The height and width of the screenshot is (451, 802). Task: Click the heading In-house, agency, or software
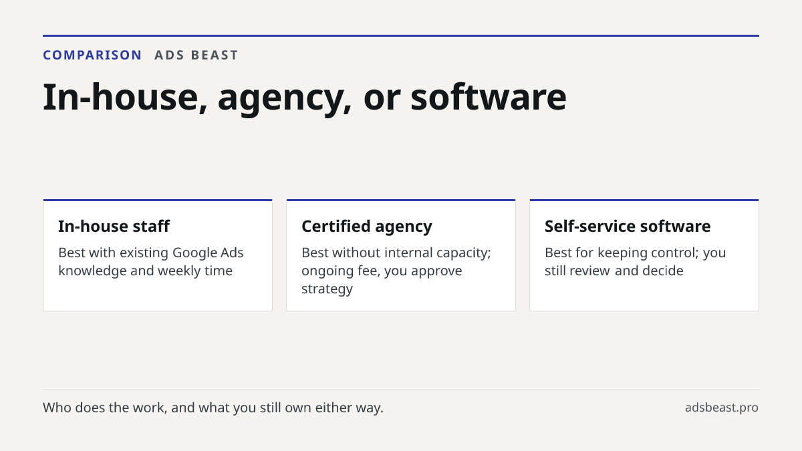pos(305,98)
